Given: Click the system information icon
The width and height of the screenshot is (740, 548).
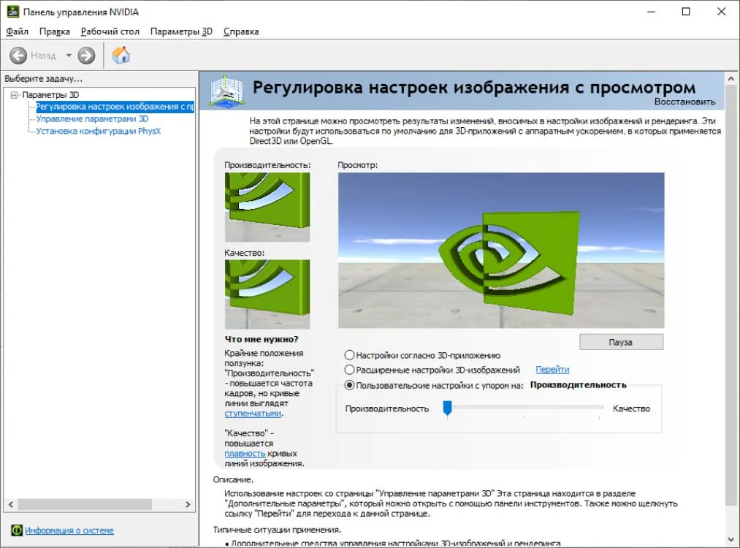Looking at the screenshot, I should click(17, 530).
